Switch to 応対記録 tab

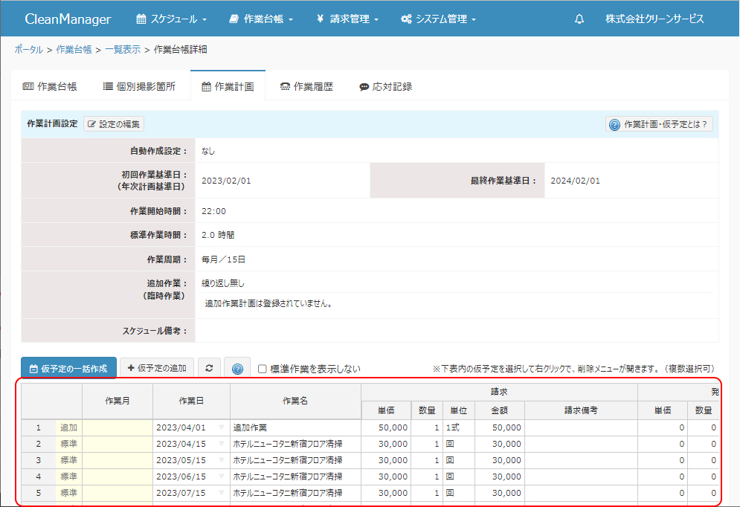pyautogui.click(x=385, y=87)
